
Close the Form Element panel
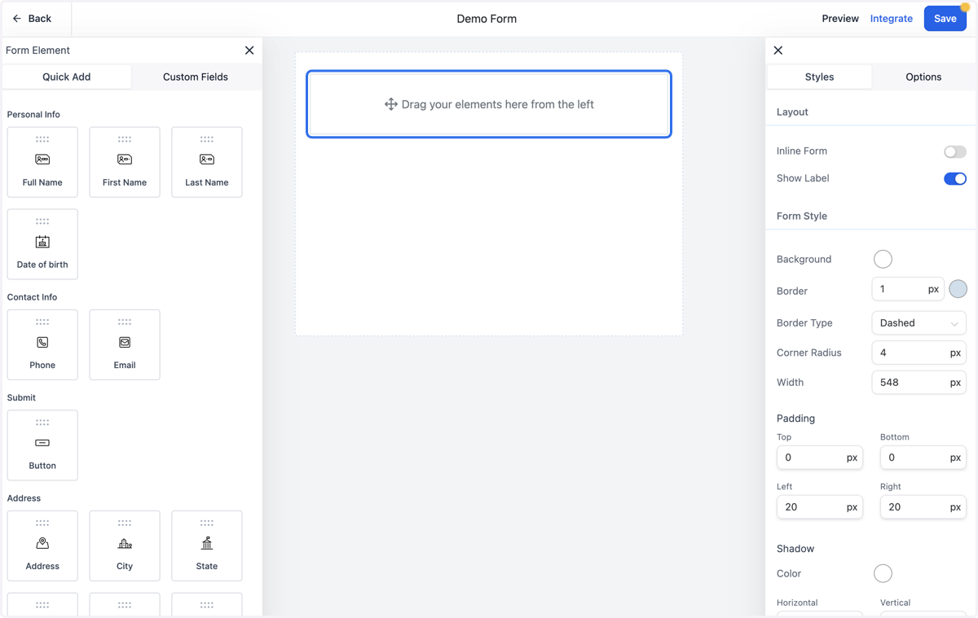click(x=249, y=50)
